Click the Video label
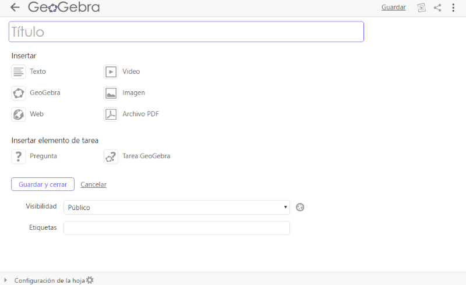Viewport: 466px width, 285px height. 131,72
